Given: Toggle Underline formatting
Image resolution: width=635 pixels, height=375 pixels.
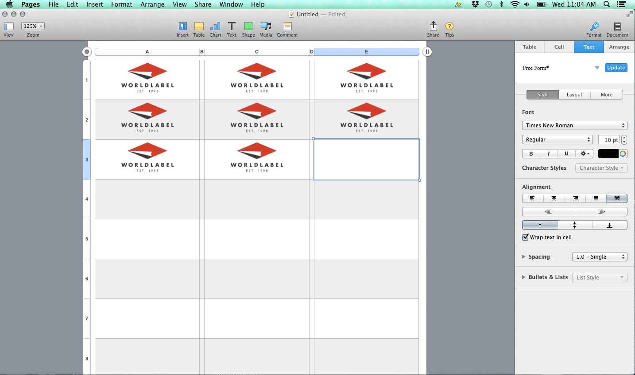Looking at the screenshot, I should pos(566,153).
